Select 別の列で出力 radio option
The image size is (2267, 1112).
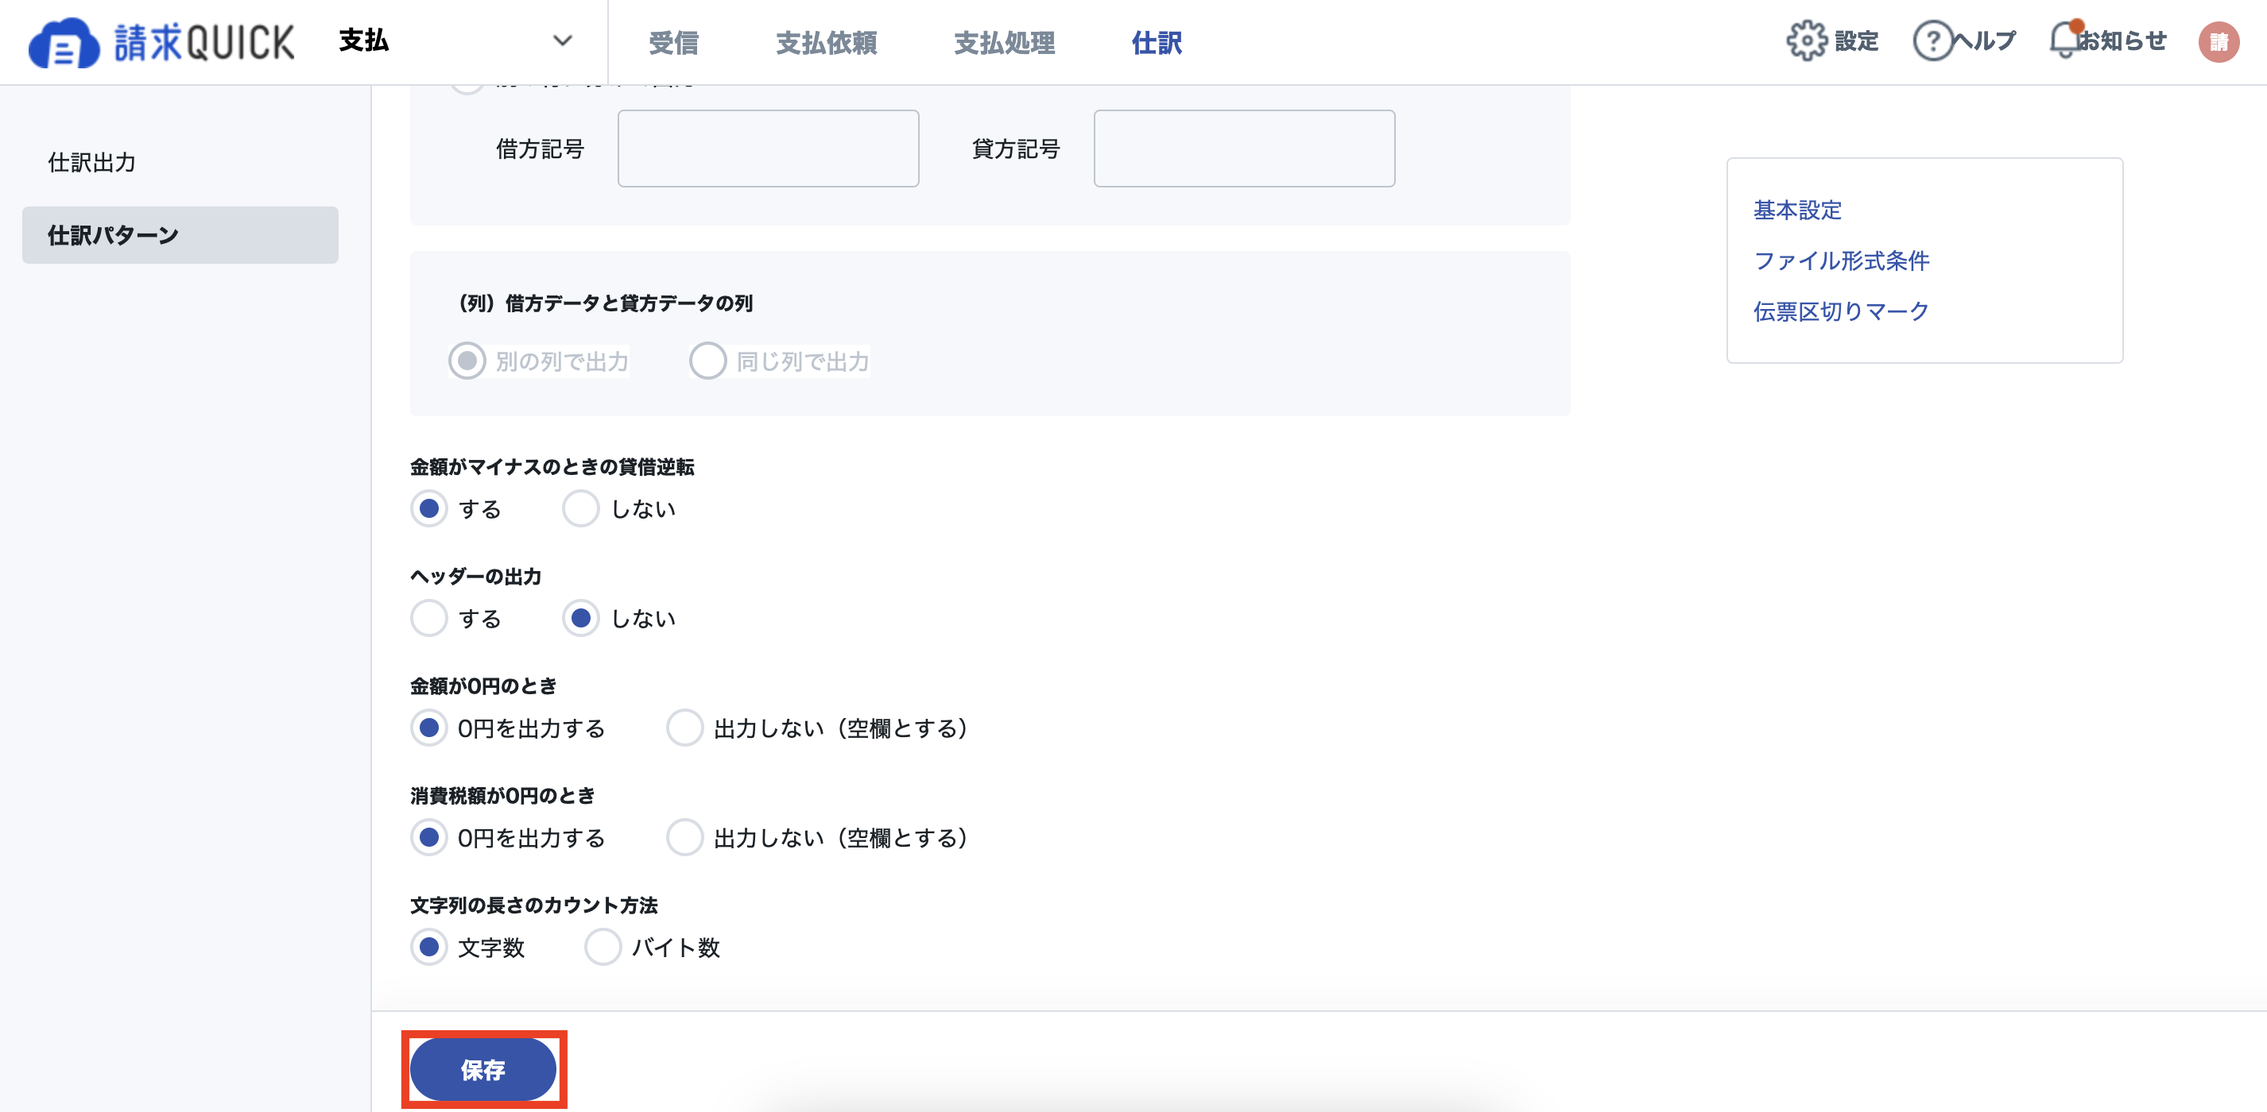(467, 361)
